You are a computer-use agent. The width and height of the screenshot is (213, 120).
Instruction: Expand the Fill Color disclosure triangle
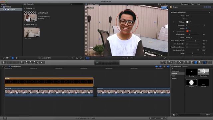[x=174, y=22]
